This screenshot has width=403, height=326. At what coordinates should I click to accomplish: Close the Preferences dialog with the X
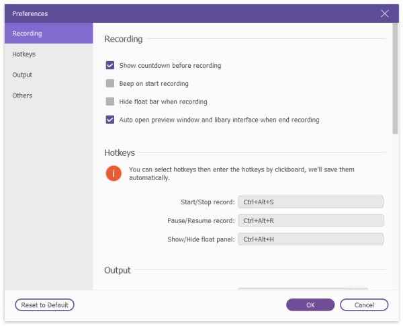(385, 13)
